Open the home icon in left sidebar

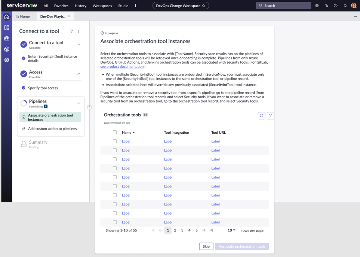click(x=7, y=17)
